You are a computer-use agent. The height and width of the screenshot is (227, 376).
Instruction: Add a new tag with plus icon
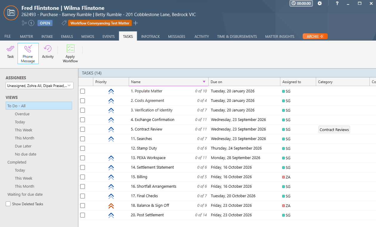point(136,23)
